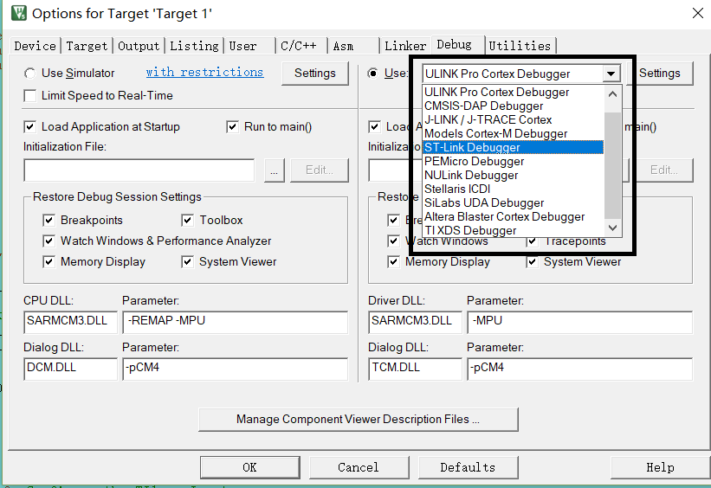The image size is (711, 488).
Task: Toggle hardware-side Watch Windows checkbox
Action: pyautogui.click(x=393, y=241)
